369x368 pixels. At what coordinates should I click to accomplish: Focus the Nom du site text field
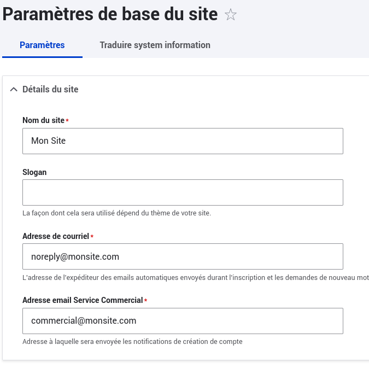coord(183,141)
